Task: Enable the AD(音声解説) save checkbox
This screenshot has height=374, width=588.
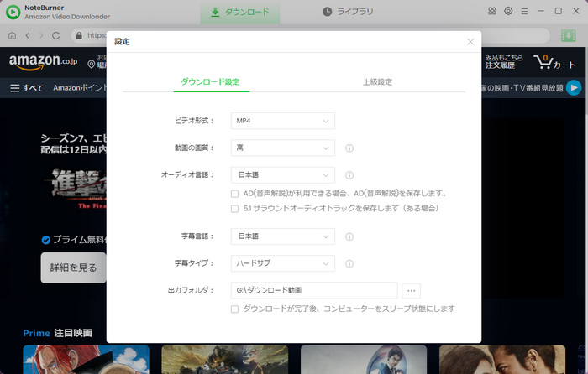Action: click(234, 194)
